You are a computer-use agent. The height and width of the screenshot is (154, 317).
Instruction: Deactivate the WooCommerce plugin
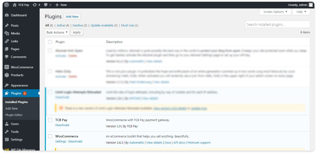pyautogui.click(x=75, y=141)
